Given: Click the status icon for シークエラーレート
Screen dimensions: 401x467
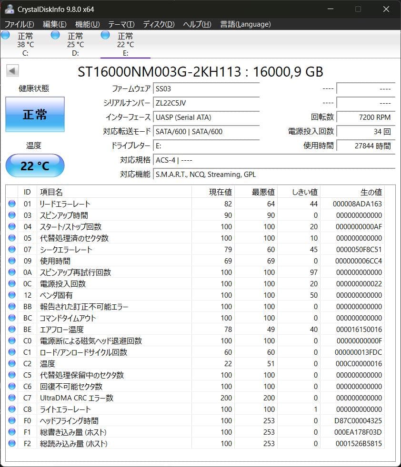Looking at the screenshot, I should (x=12, y=249).
